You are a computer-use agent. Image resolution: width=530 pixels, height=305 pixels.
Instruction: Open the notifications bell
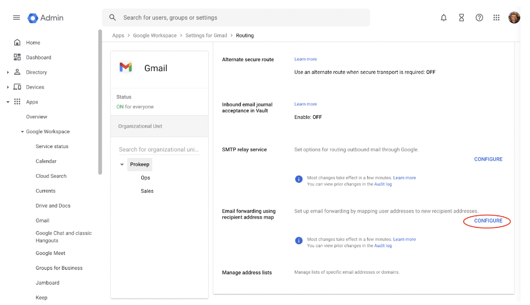click(x=443, y=18)
